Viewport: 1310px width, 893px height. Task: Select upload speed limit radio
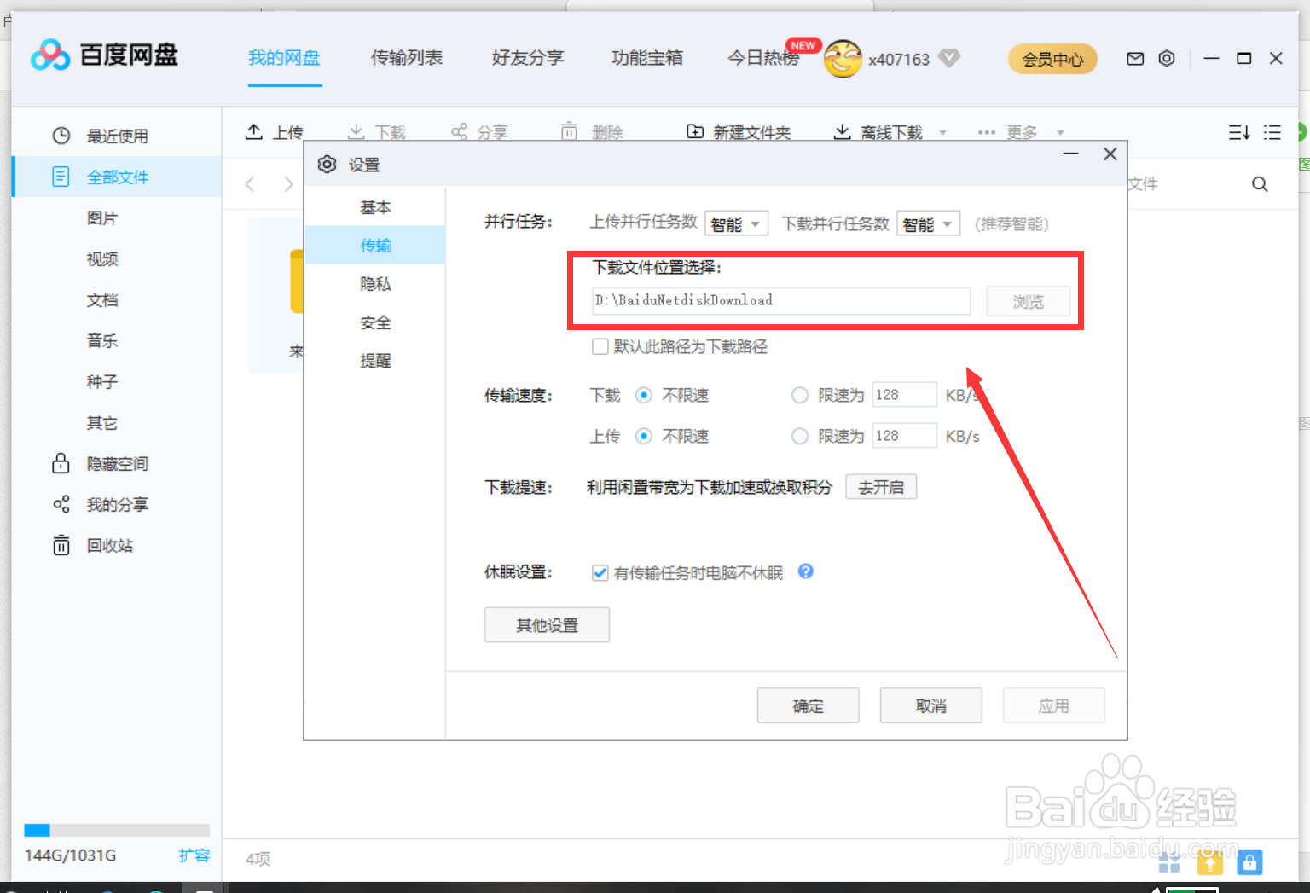pyautogui.click(x=800, y=436)
